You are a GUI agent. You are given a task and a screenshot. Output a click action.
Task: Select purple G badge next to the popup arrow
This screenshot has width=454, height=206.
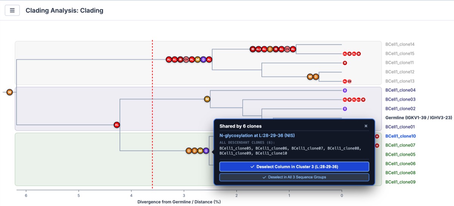pyautogui.click(x=206, y=151)
